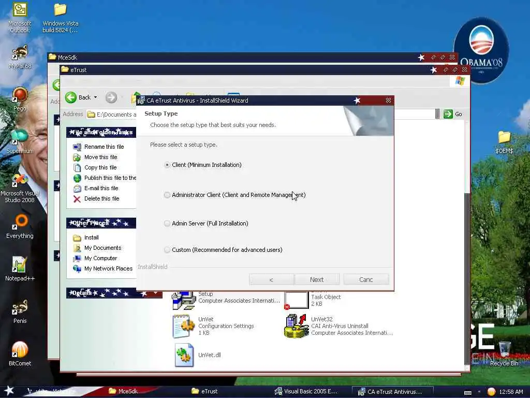The width and height of the screenshot is (530, 398).
Task: Collapse the File and Folder Tasks header
Action: (x=101, y=132)
